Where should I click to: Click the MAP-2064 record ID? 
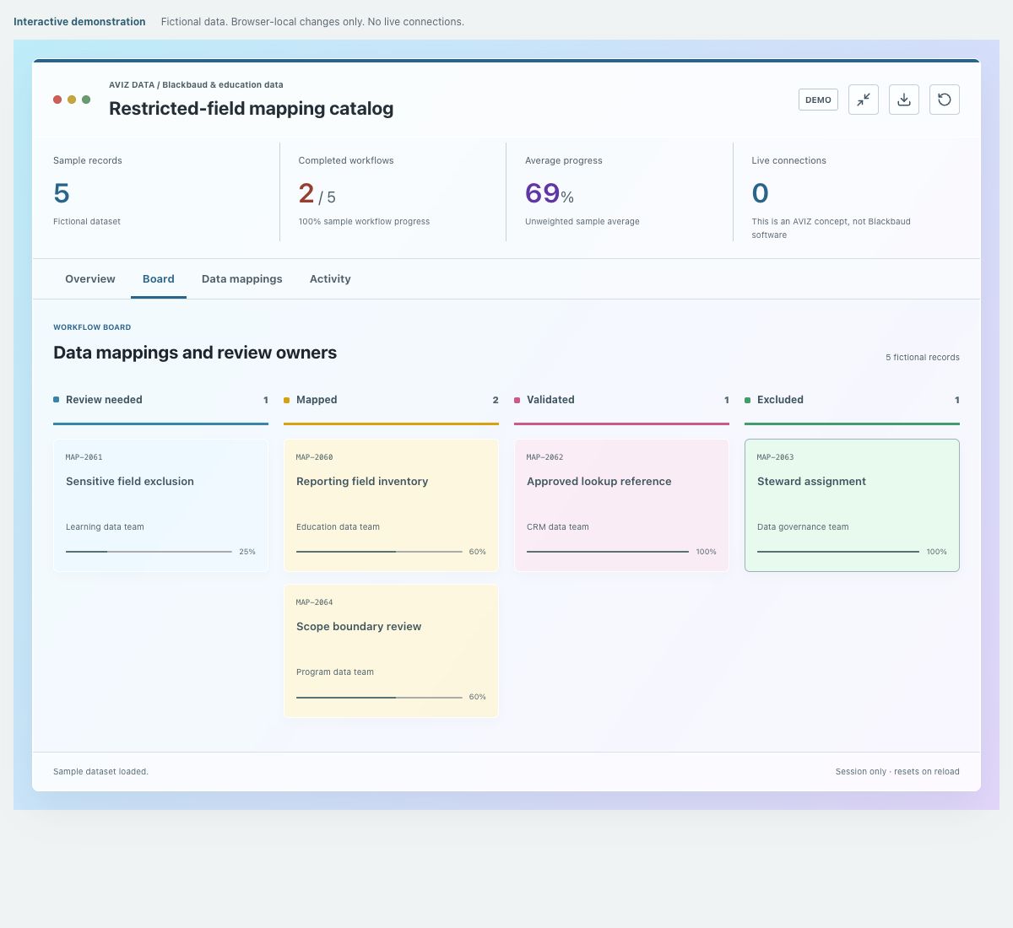[x=315, y=602]
